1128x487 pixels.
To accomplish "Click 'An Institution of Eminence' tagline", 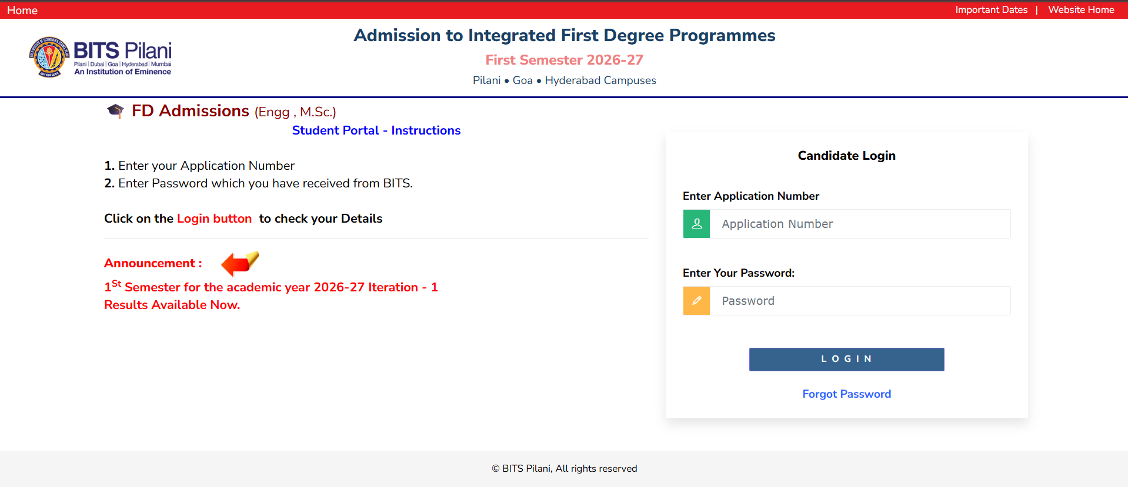I will (122, 72).
